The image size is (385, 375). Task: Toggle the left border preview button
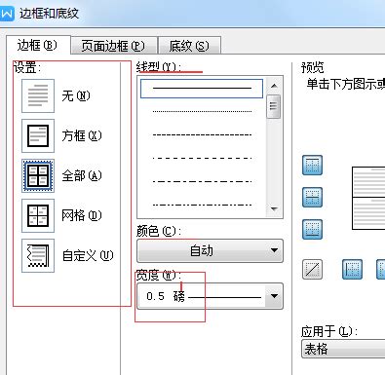pyautogui.click(x=352, y=269)
